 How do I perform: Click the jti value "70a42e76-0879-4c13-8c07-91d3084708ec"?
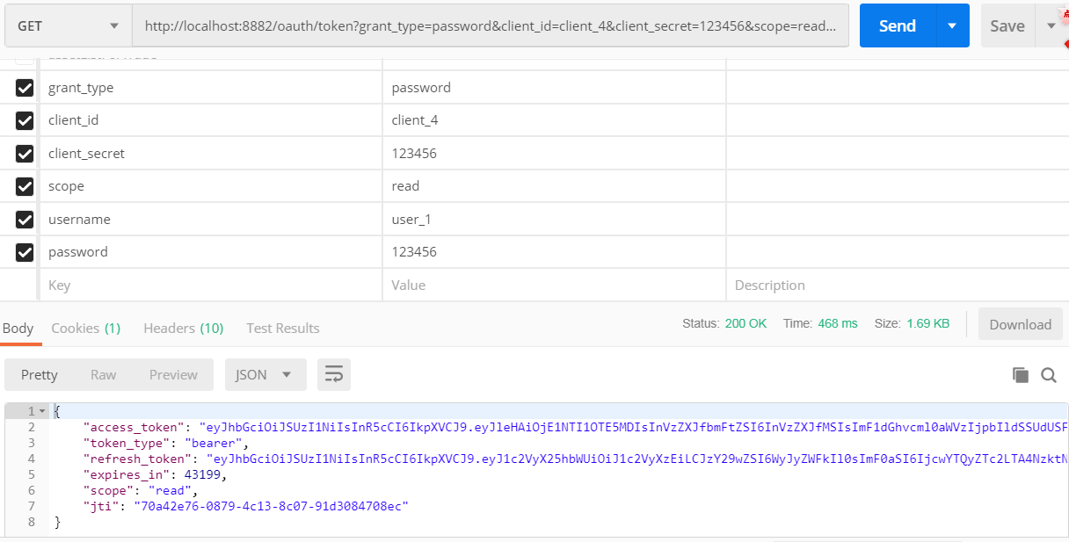[x=271, y=506]
